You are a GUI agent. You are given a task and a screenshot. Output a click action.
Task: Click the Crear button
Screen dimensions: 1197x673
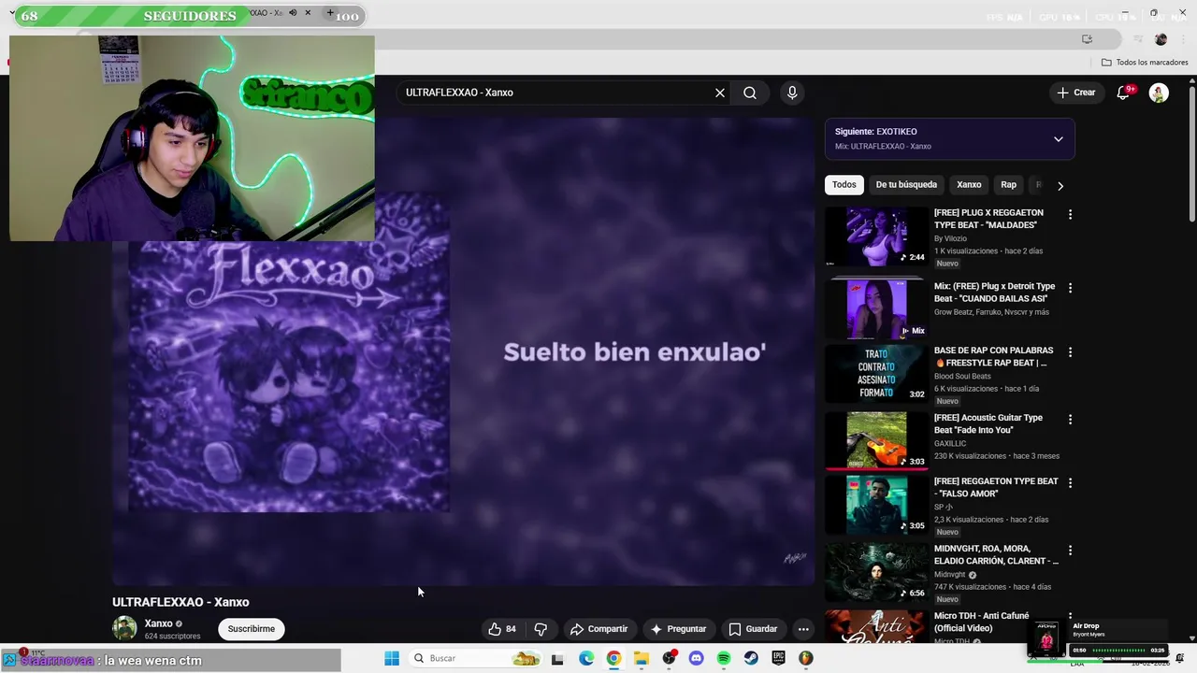click(1075, 93)
